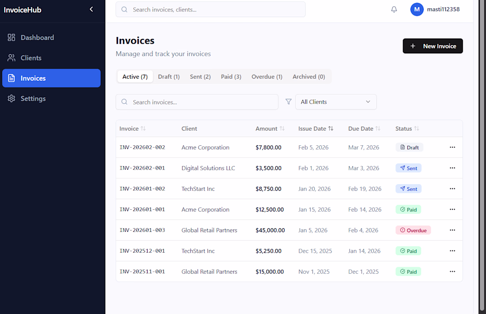This screenshot has height=314, width=486.
Task: Switch to the Paid (3) tab
Action: [231, 76]
